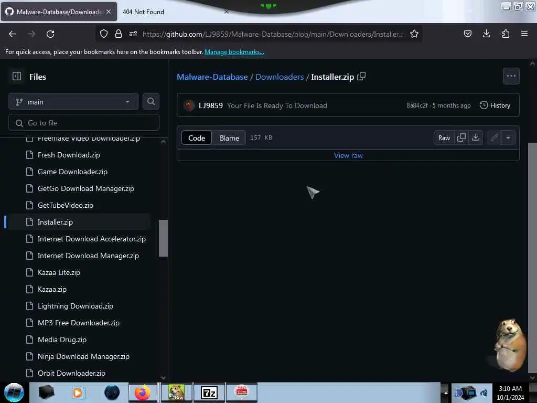The height and width of the screenshot is (403, 537).
Task: Open Malware-Database breadcrumb link
Action: coord(212,77)
